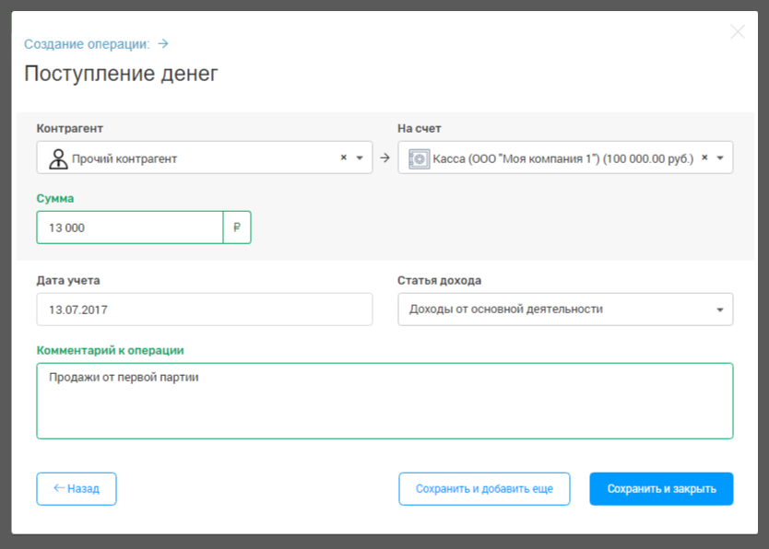769x549 pixels.
Task: Clear the 'Прочий контрагент' selection
Action: pyautogui.click(x=344, y=158)
